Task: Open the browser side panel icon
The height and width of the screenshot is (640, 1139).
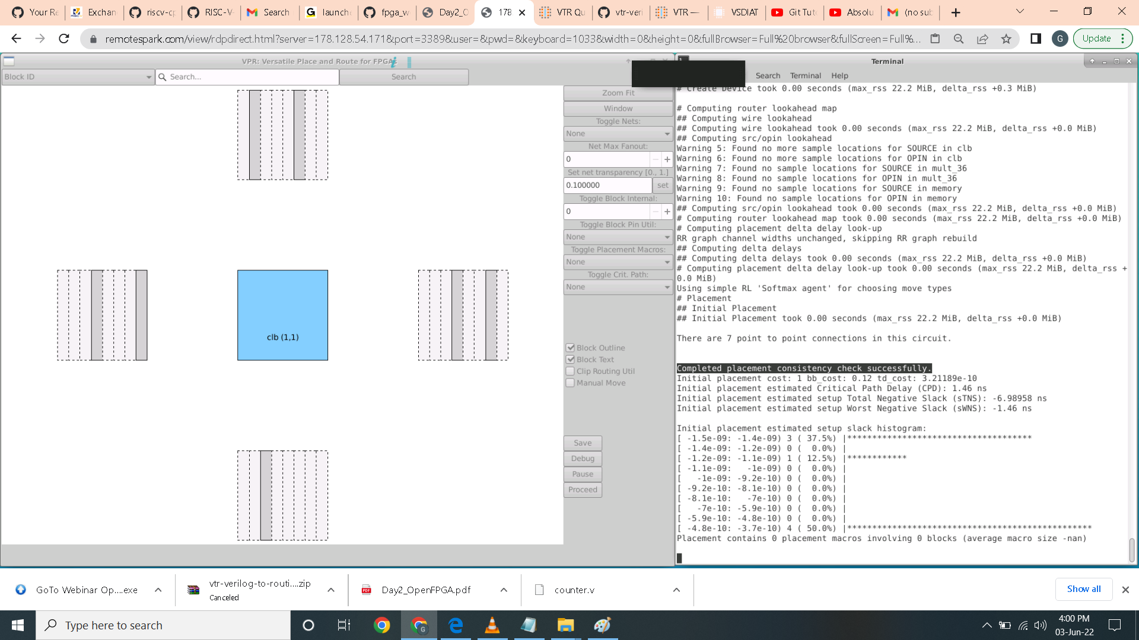Action: point(1036,39)
